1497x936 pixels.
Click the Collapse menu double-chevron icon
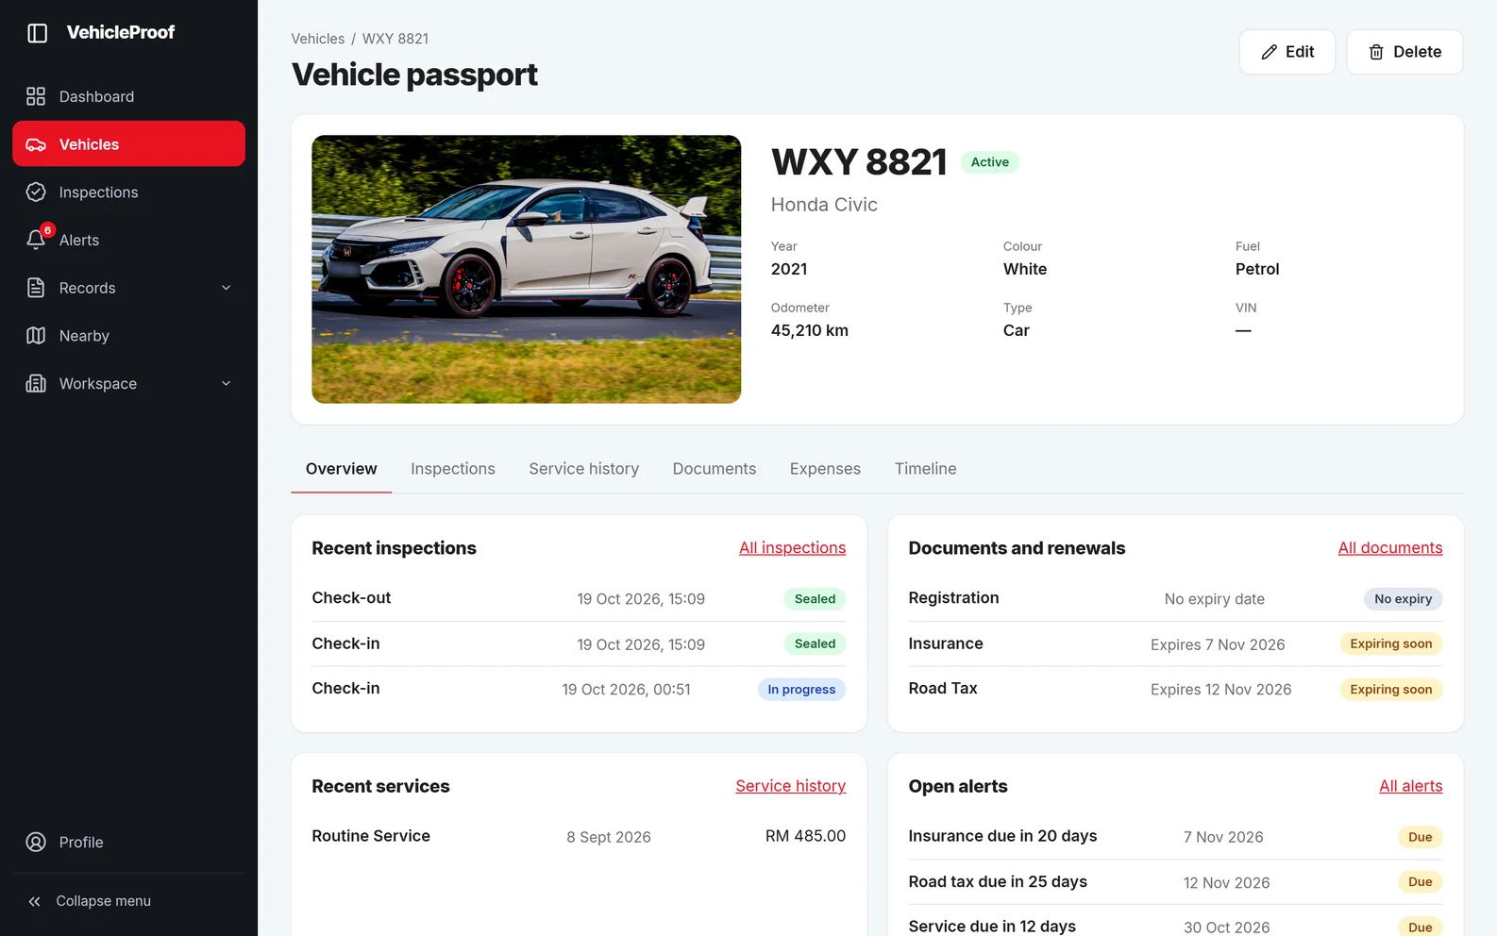(x=34, y=901)
